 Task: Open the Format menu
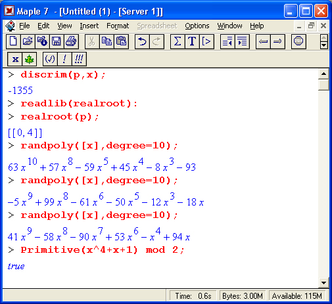pyautogui.click(x=118, y=26)
